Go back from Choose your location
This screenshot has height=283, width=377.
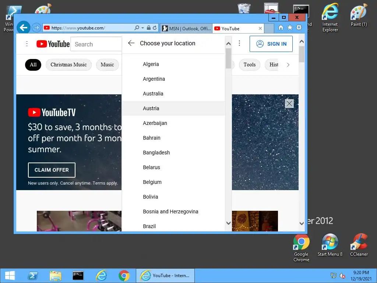coord(131,43)
